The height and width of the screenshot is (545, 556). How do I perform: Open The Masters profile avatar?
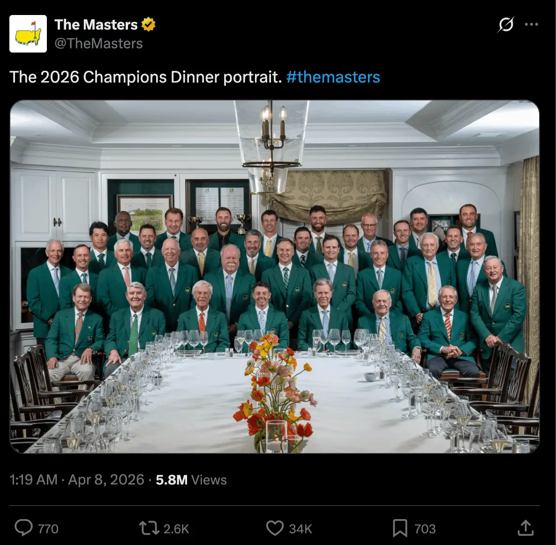point(28,33)
